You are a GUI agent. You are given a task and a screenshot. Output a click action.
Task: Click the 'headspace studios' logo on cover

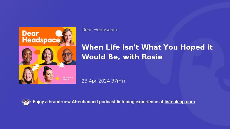(x=68, y=78)
